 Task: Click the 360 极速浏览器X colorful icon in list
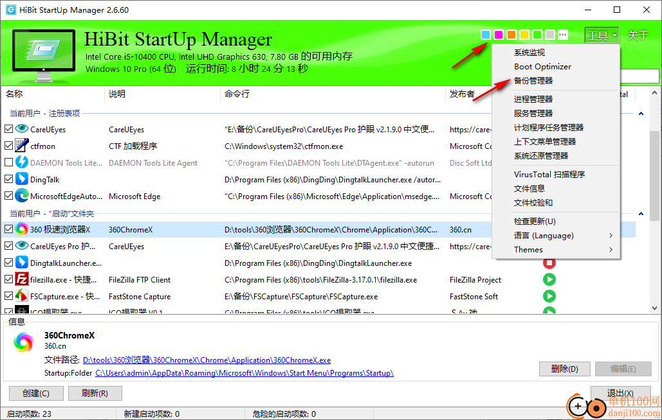(x=21, y=229)
